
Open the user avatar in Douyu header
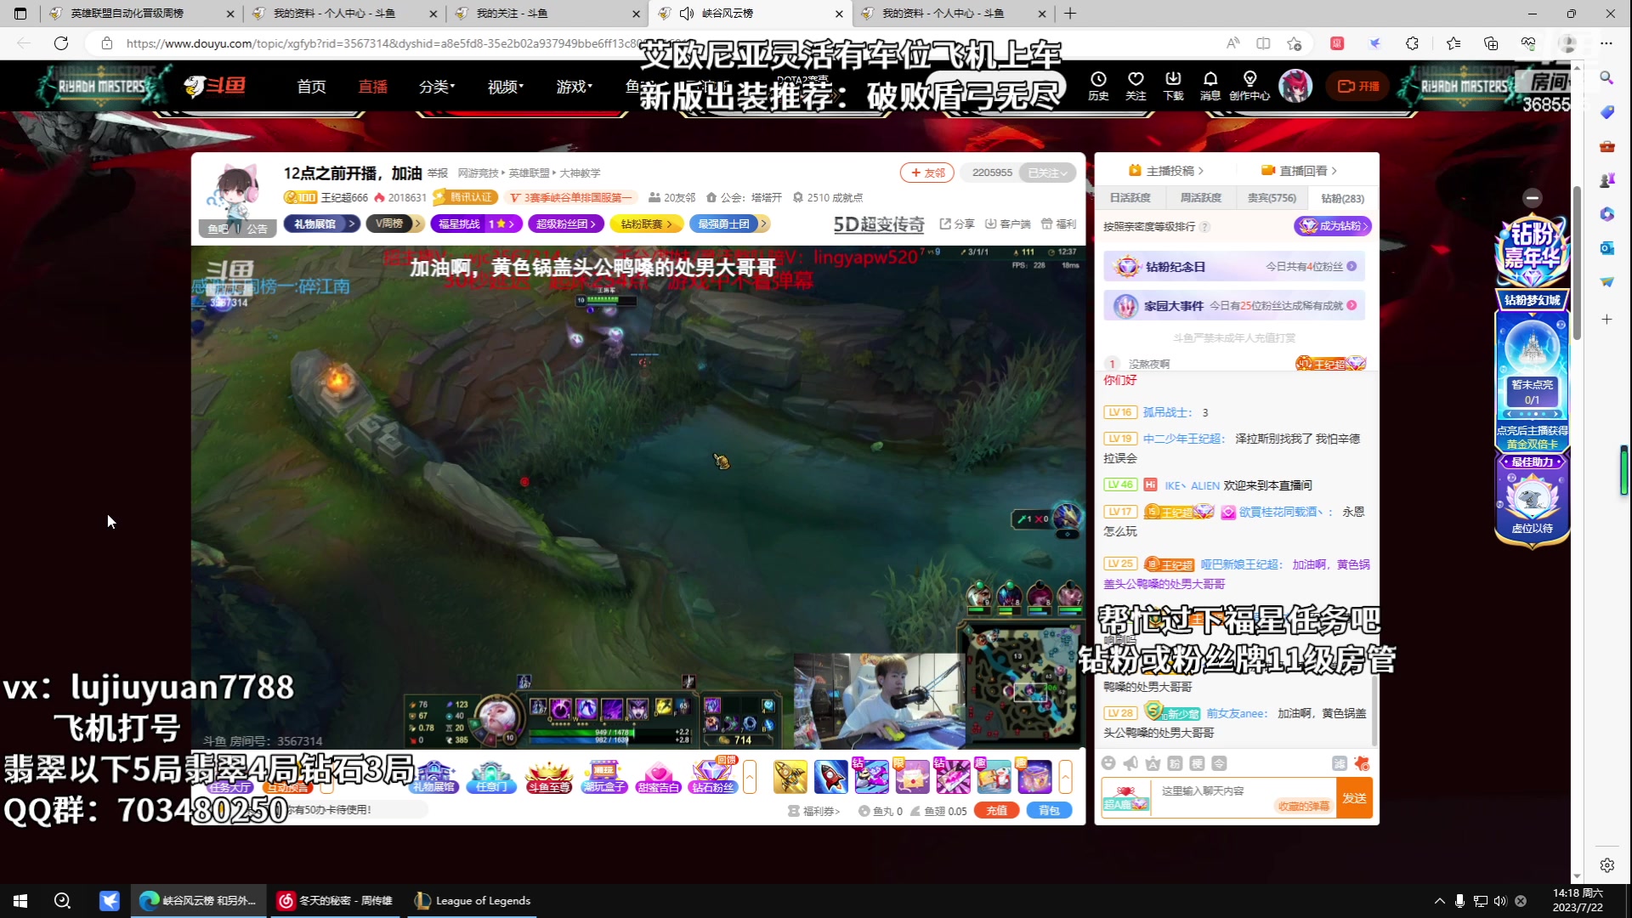coord(1295,86)
